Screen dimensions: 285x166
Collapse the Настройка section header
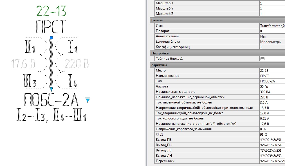click(x=160, y=53)
